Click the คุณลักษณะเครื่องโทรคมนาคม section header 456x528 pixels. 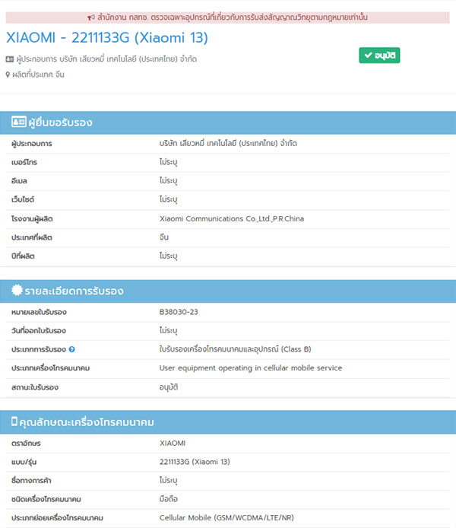click(x=228, y=422)
